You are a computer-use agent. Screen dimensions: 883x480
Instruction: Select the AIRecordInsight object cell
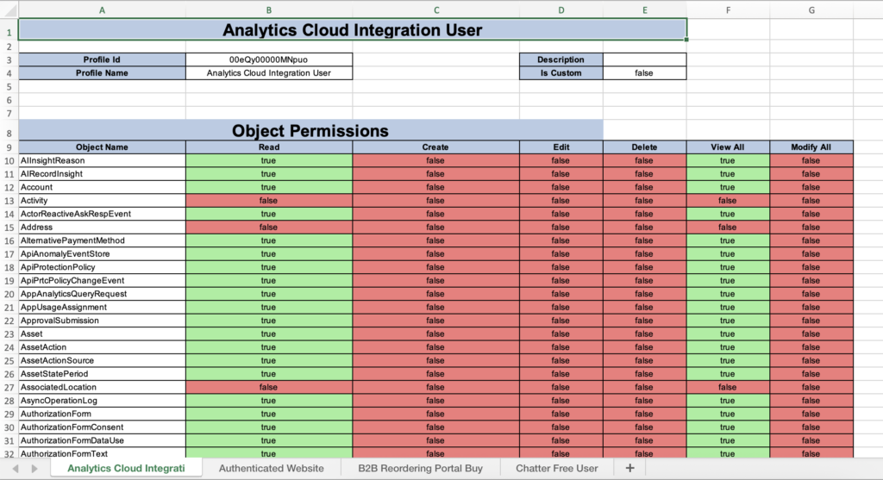[x=102, y=174]
